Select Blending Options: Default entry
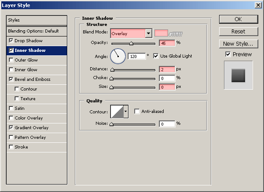 point(37,31)
